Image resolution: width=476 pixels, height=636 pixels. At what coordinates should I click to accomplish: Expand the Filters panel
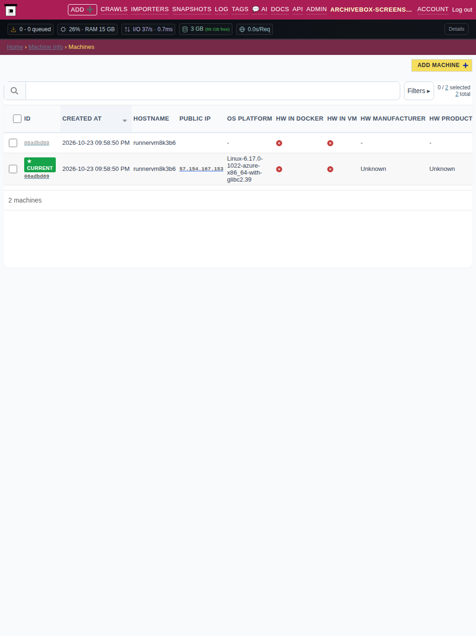click(419, 91)
